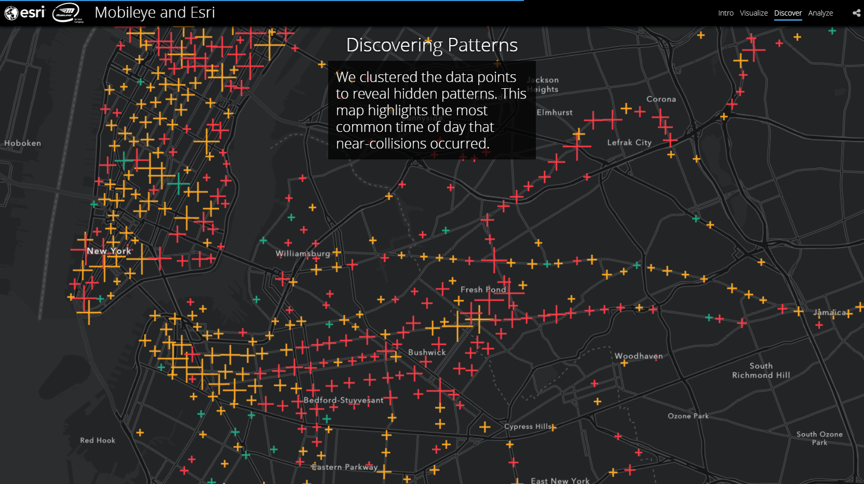Click the orange marker beside Williamsburg label
This screenshot has height=484, width=864.
pos(336,252)
